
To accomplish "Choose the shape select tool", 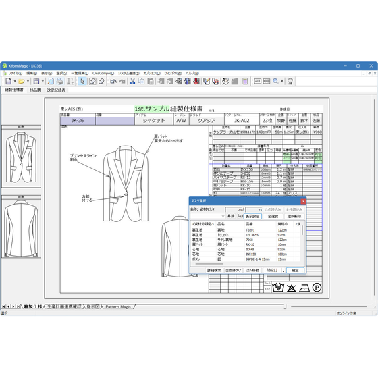I will pos(92,81).
